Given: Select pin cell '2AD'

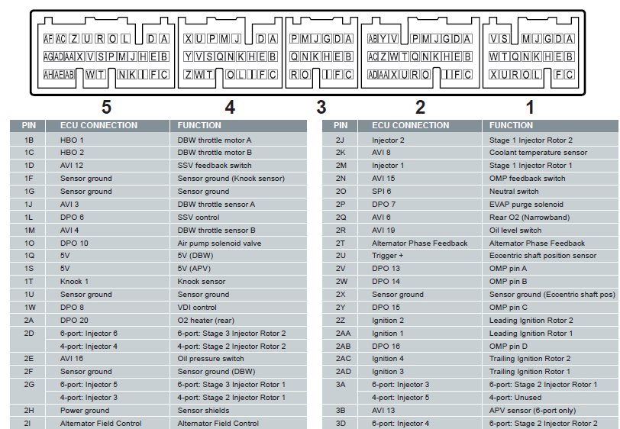Looking at the screenshot, I should [x=340, y=372].
